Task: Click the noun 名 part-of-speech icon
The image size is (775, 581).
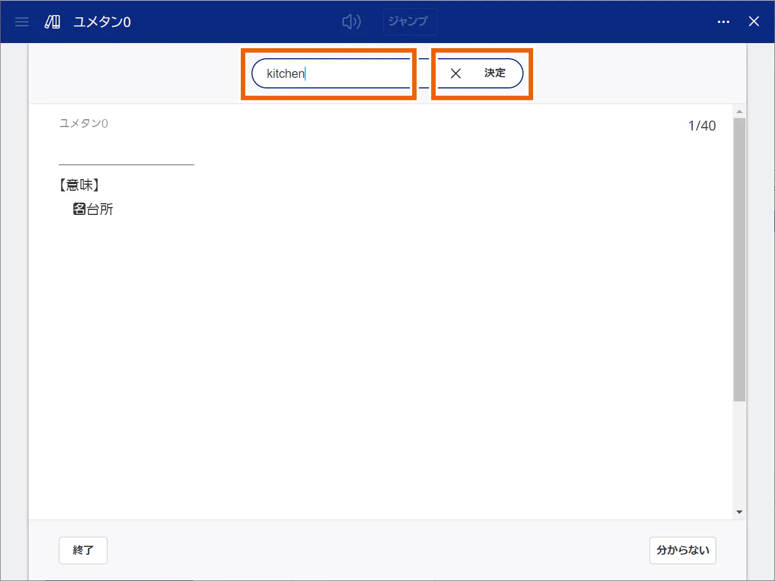Action: pos(80,209)
